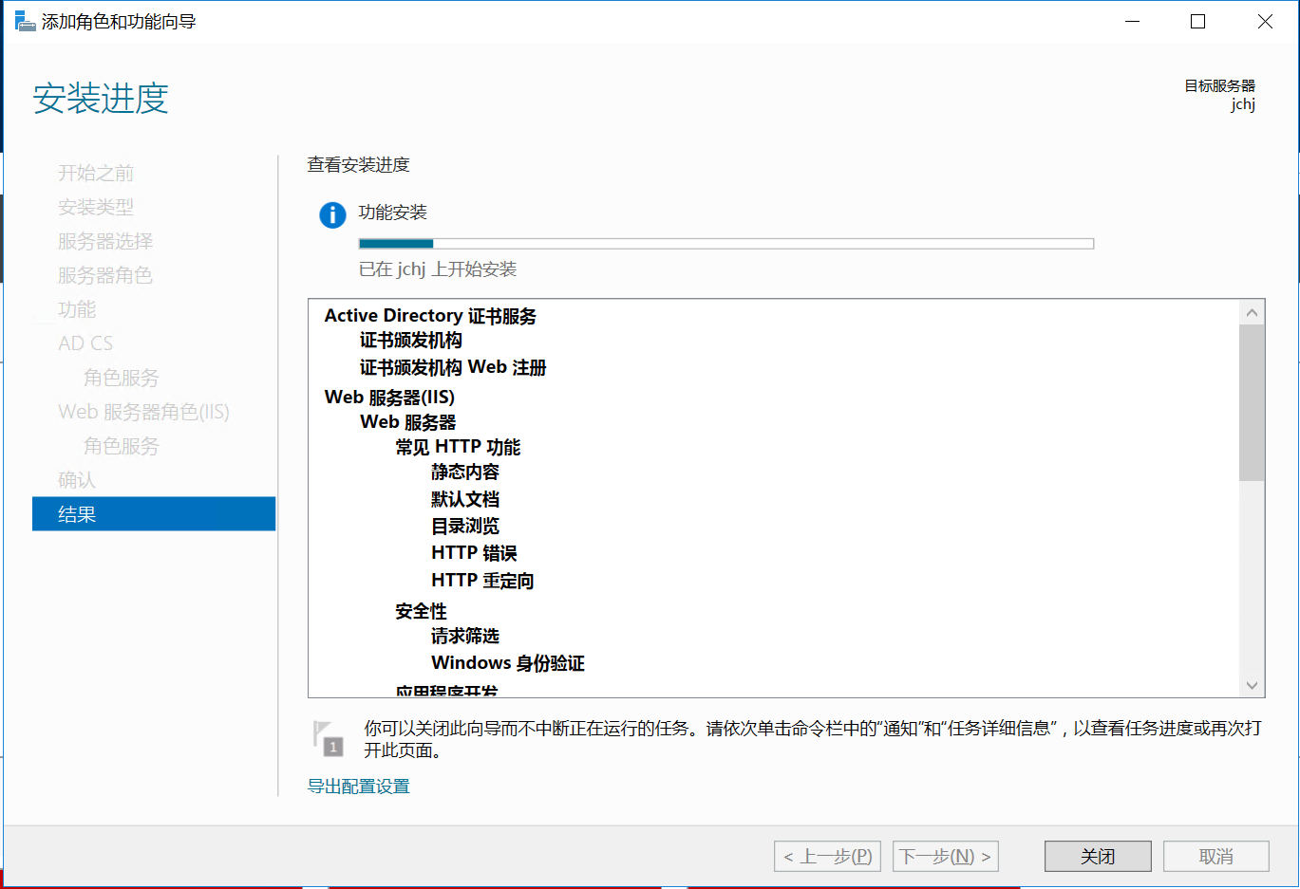Click the 静态内容 entry
Screen dimensions: 1300x889
465,472
